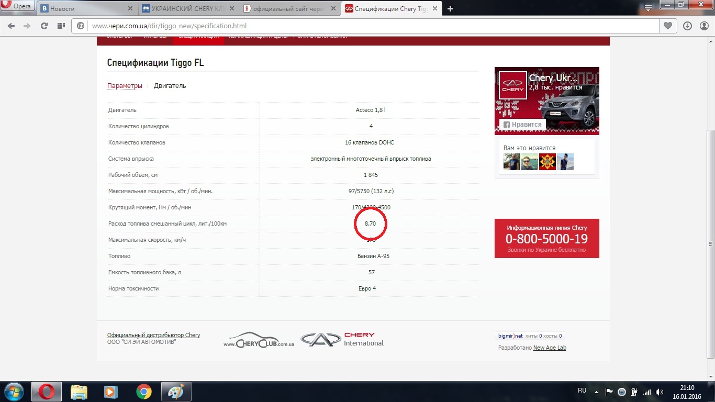The image size is (715, 402).
Task: Click the RU language indicator
Action: pyautogui.click(x=582, y=390)
